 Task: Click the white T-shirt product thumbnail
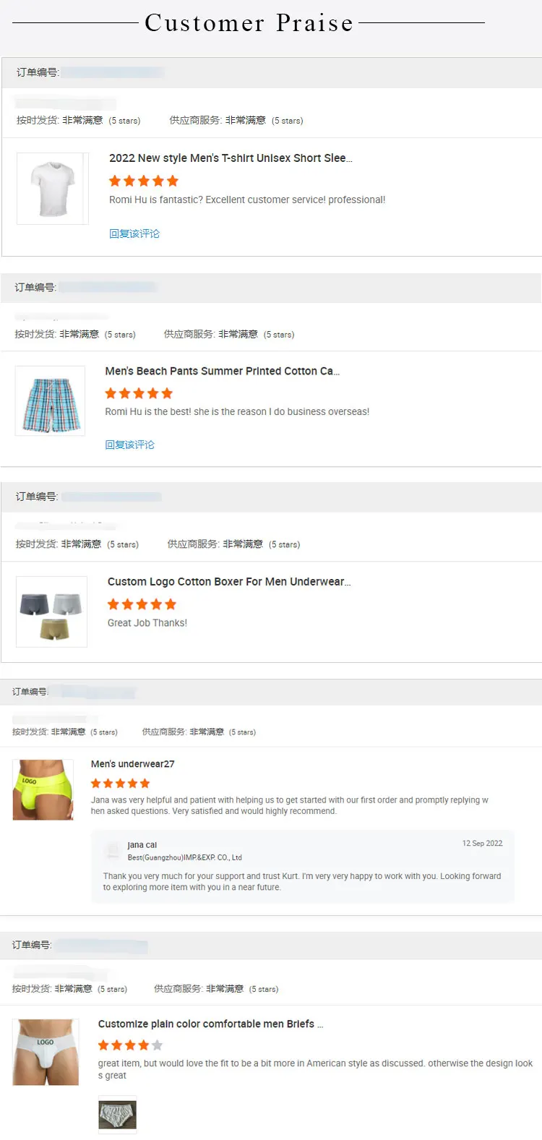53,188
